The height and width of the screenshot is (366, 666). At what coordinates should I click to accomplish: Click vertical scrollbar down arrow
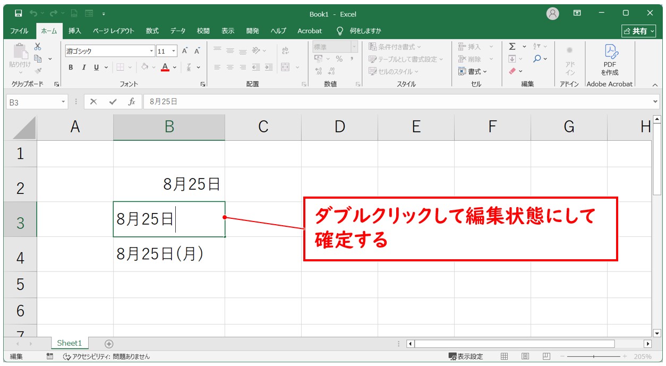657,334
